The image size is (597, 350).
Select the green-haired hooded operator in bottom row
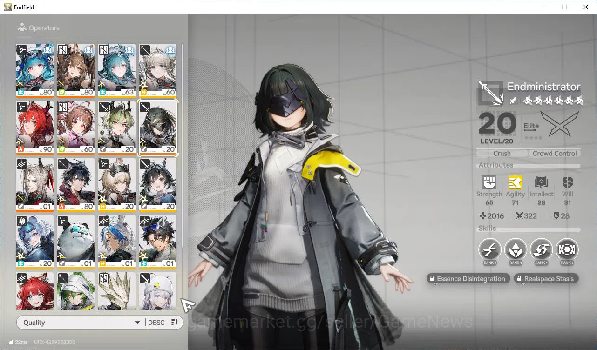pos(76,291)
